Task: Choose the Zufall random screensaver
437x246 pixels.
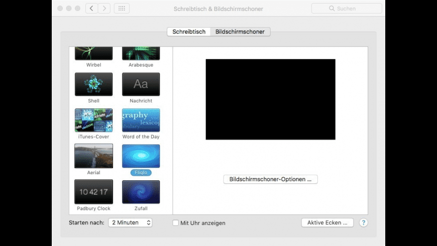Action: pyautogui.click(x=141, y=192)
